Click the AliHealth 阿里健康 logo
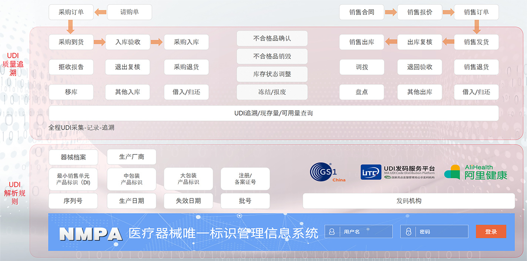The width and height of the screenshot is (527, 261). [x=476, y=172]
